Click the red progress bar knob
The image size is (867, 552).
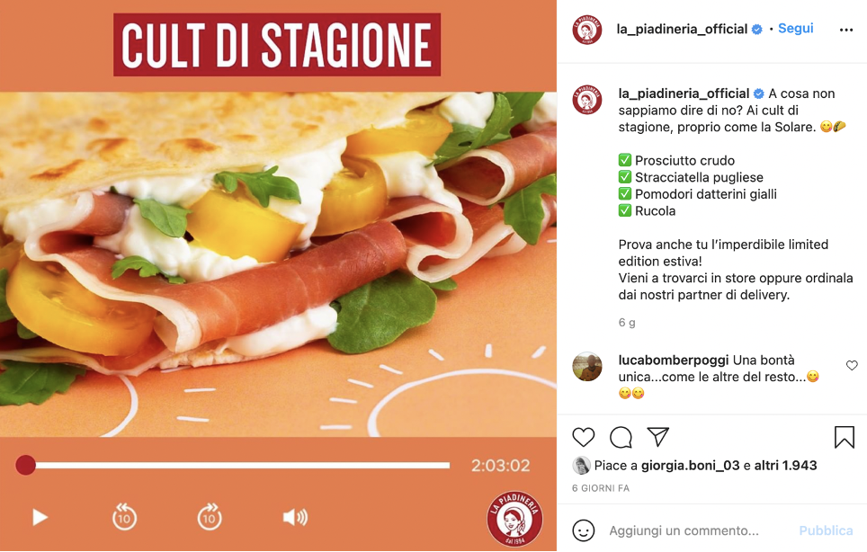tap(25, 466)
